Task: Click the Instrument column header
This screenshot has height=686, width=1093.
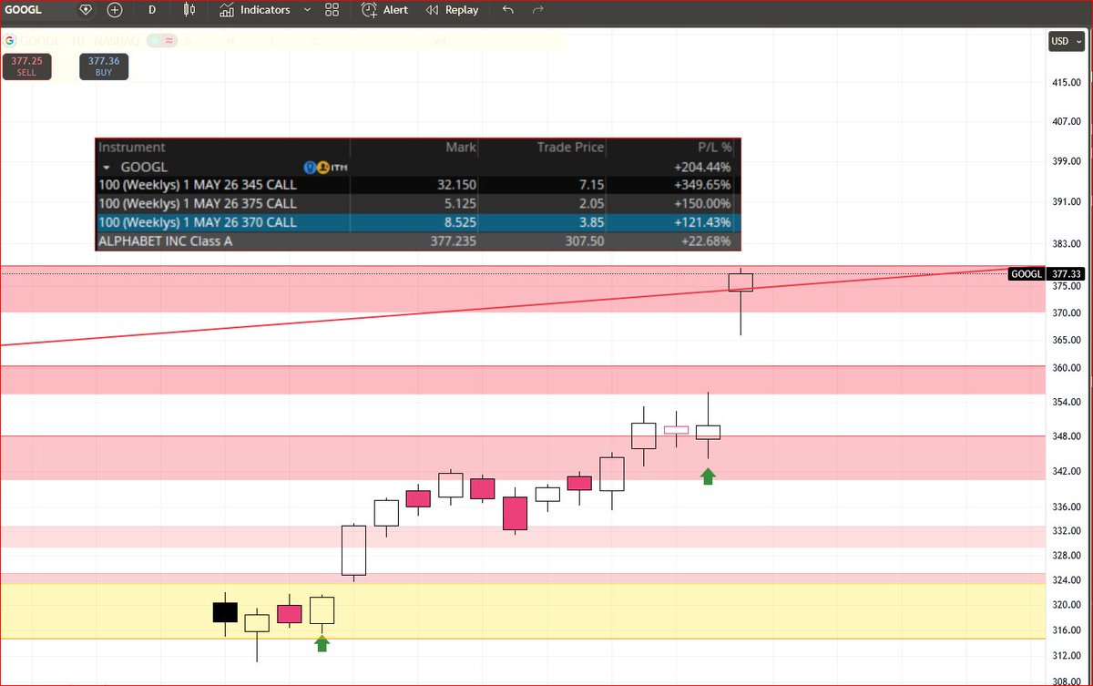Action: pos(132,148)
